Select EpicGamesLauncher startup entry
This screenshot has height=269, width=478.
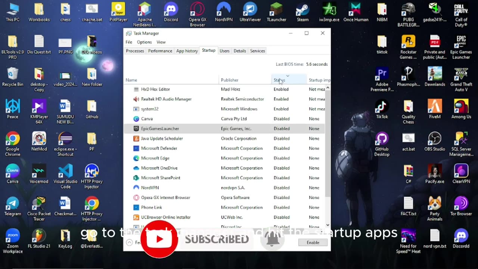pos(224,129)
